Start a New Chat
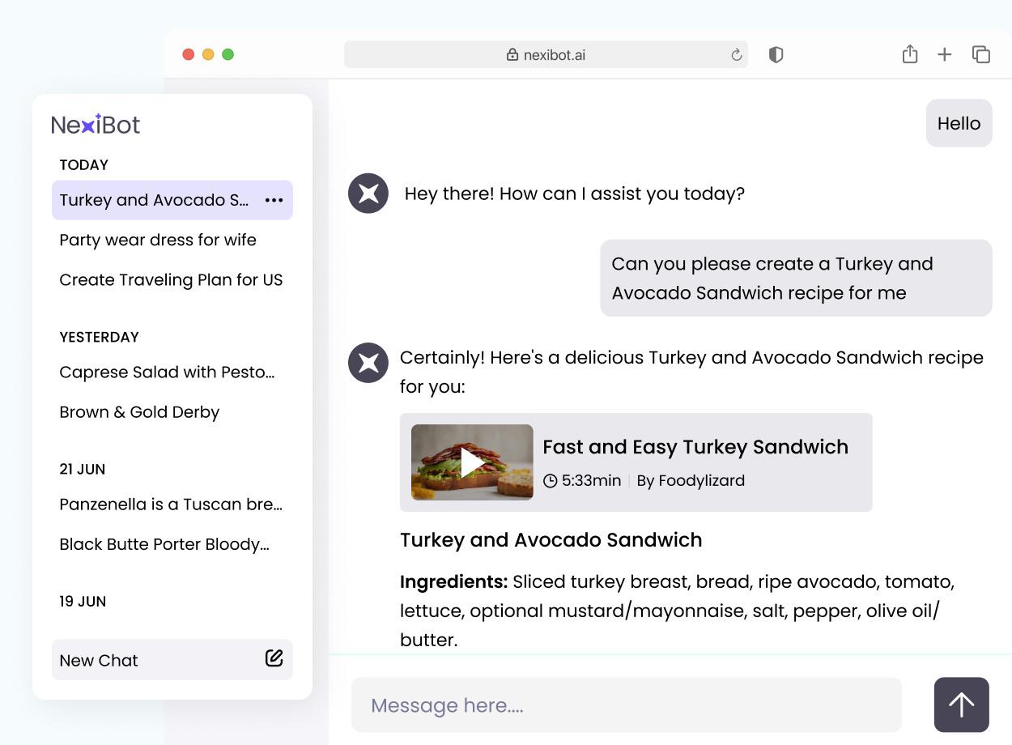The width and height of the screenshot is (1012, 745). tap(172, 660)
